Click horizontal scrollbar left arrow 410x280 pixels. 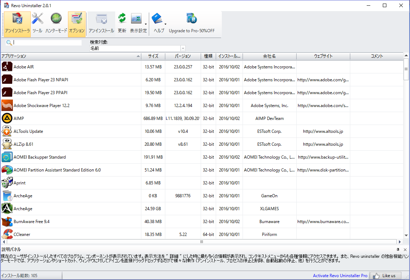4,242
